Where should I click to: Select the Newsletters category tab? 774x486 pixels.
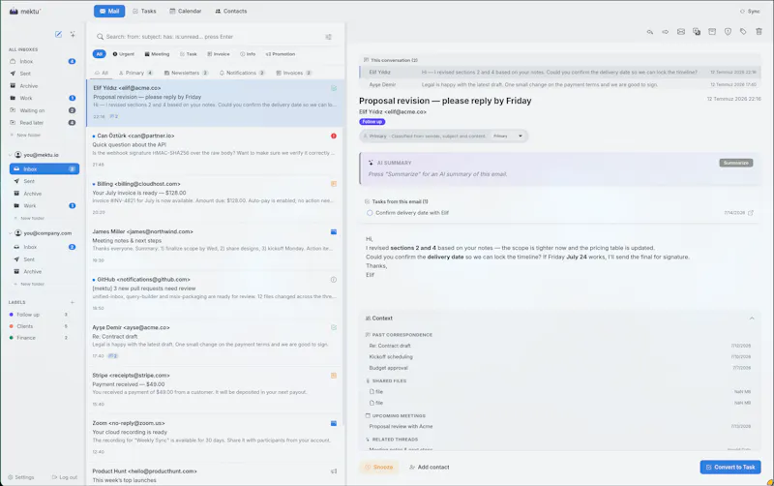point(186,73)
